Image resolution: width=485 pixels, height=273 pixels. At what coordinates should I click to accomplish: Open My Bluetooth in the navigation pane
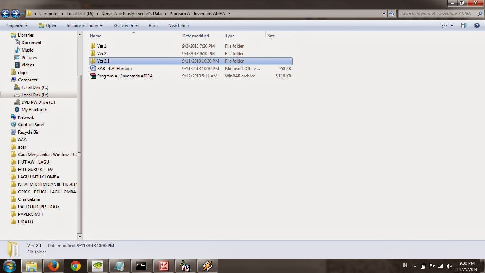pyautogui.click(x=34, y=110)
